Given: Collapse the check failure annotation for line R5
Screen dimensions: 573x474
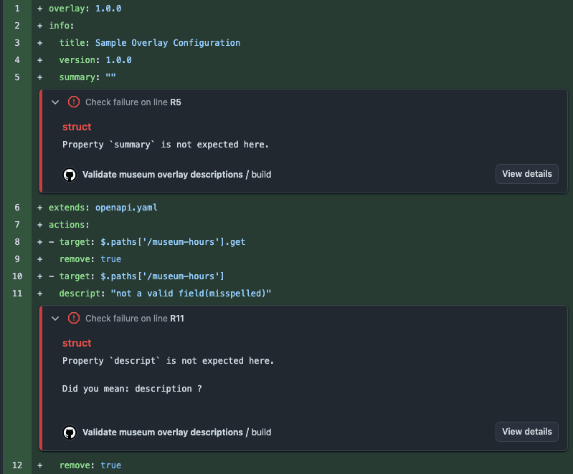Looking at the screenshot, I should point(55,102).
